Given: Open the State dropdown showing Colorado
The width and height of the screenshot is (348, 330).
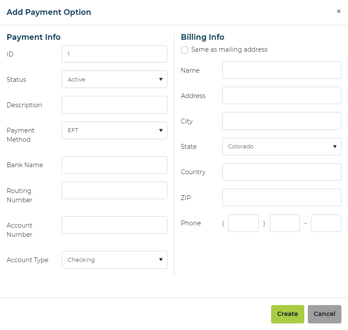Looking at the screenshot, I should pos(282,147).
